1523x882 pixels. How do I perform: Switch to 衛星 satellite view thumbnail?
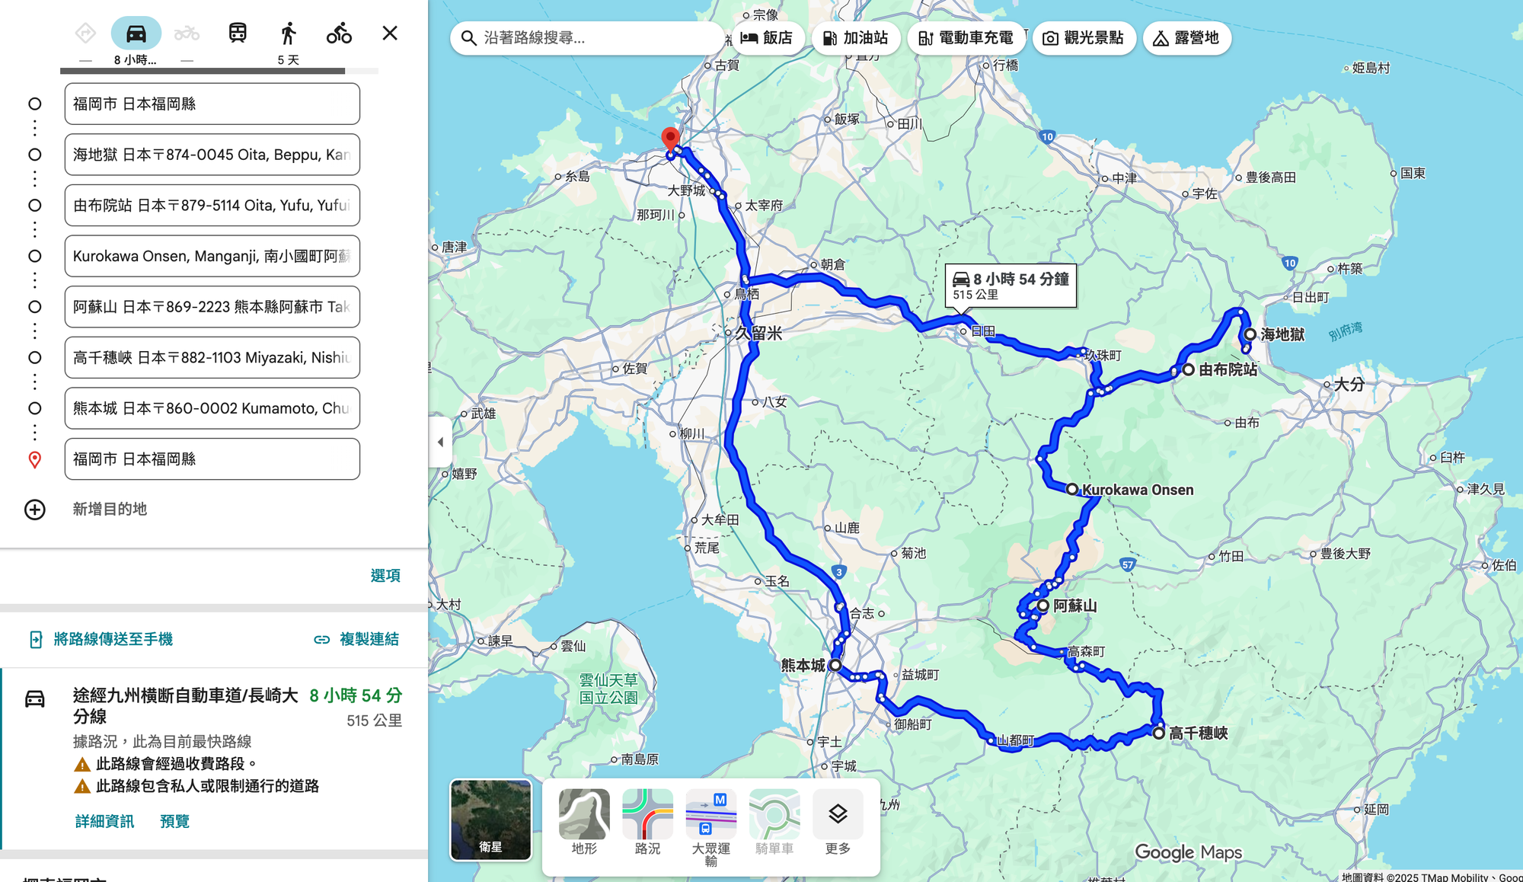click(x=490, y=819)
